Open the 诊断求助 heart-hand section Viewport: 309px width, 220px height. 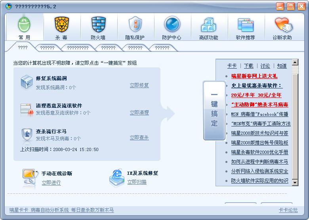(282, 27)
